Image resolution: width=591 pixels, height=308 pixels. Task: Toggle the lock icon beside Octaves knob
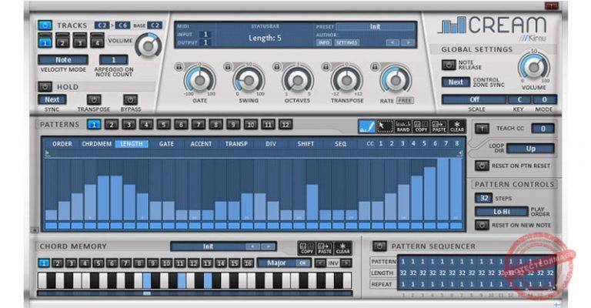click(x=277, y=67)
